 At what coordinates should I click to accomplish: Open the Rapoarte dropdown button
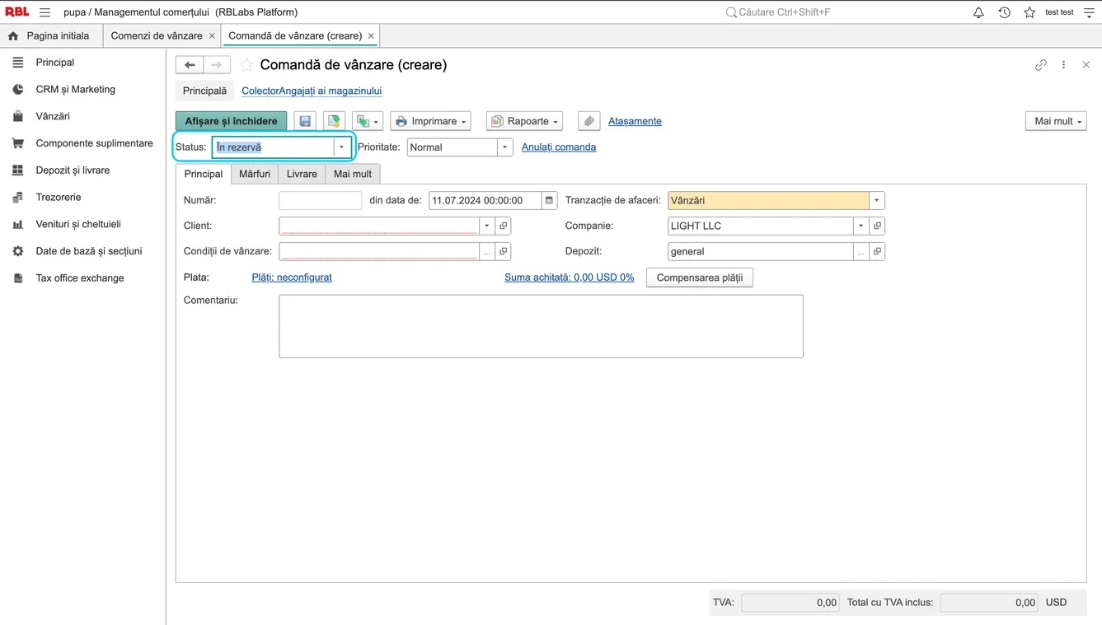coord(524,121)
